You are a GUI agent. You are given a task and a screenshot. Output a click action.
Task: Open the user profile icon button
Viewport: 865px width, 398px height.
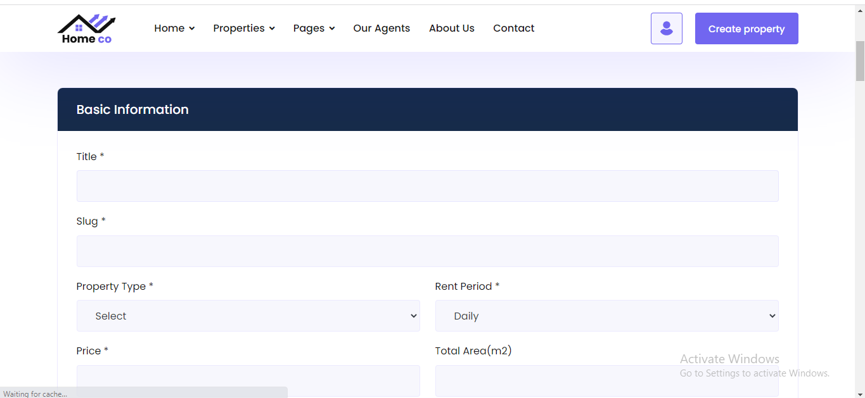pos(666,28)
